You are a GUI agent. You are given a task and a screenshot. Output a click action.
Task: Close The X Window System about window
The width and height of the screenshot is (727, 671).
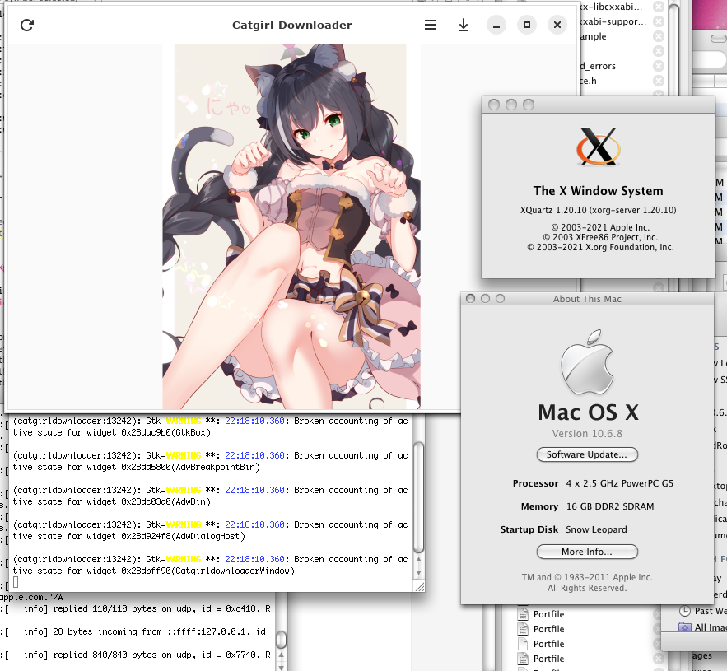(494, 105)
